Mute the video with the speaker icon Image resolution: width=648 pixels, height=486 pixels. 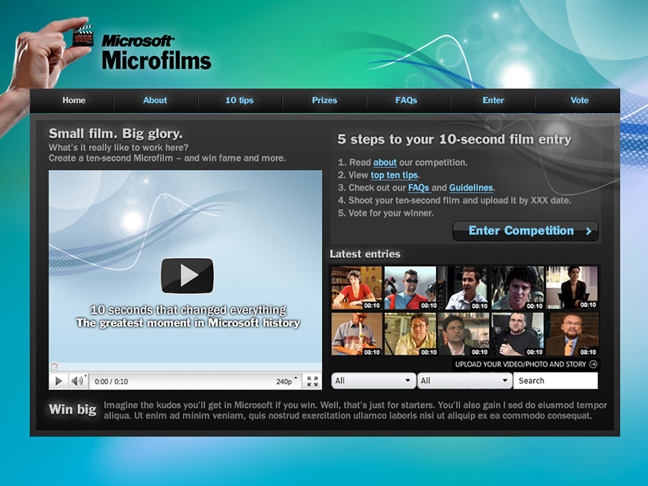point(77,381)
